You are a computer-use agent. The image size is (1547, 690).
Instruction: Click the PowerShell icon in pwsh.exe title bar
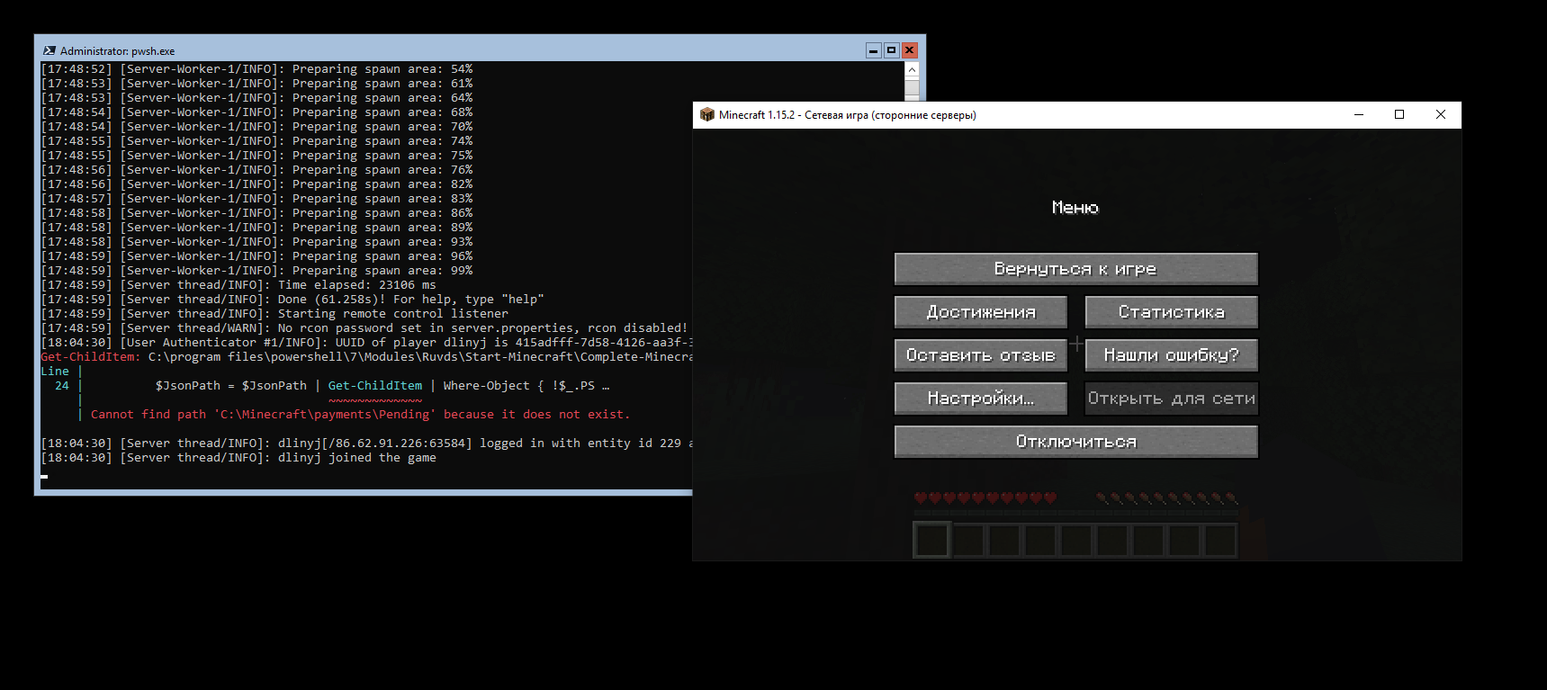click(x=49, y=50)
